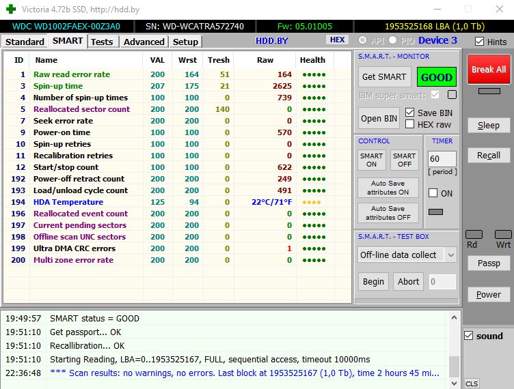
Task: Click the Get SMART button
Action: 384,77
